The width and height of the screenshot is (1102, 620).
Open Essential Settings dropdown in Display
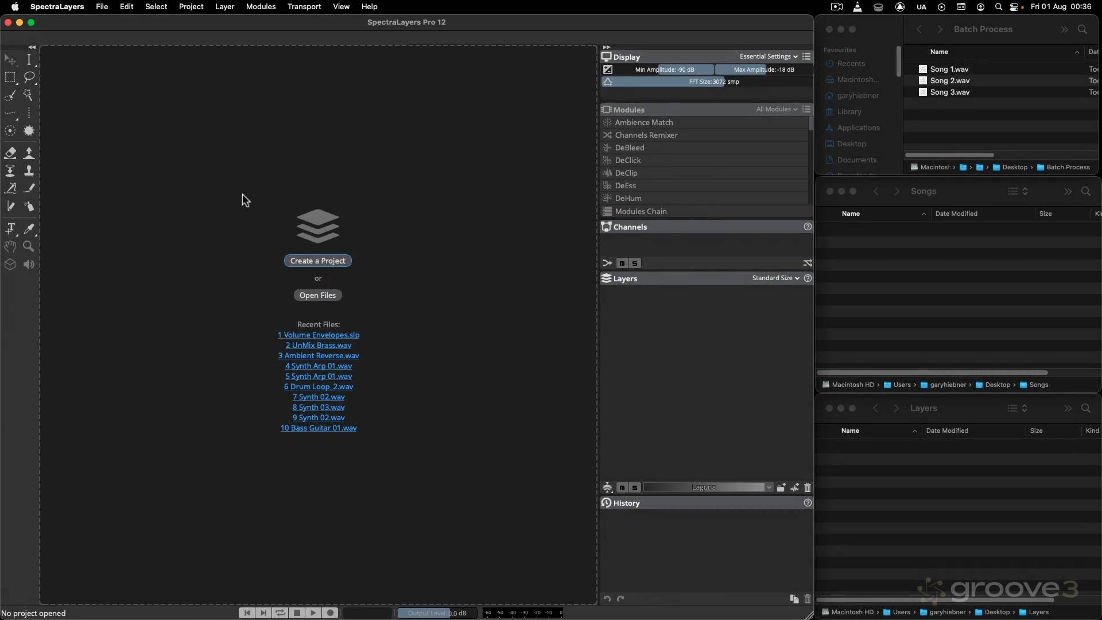click(769, 57)
